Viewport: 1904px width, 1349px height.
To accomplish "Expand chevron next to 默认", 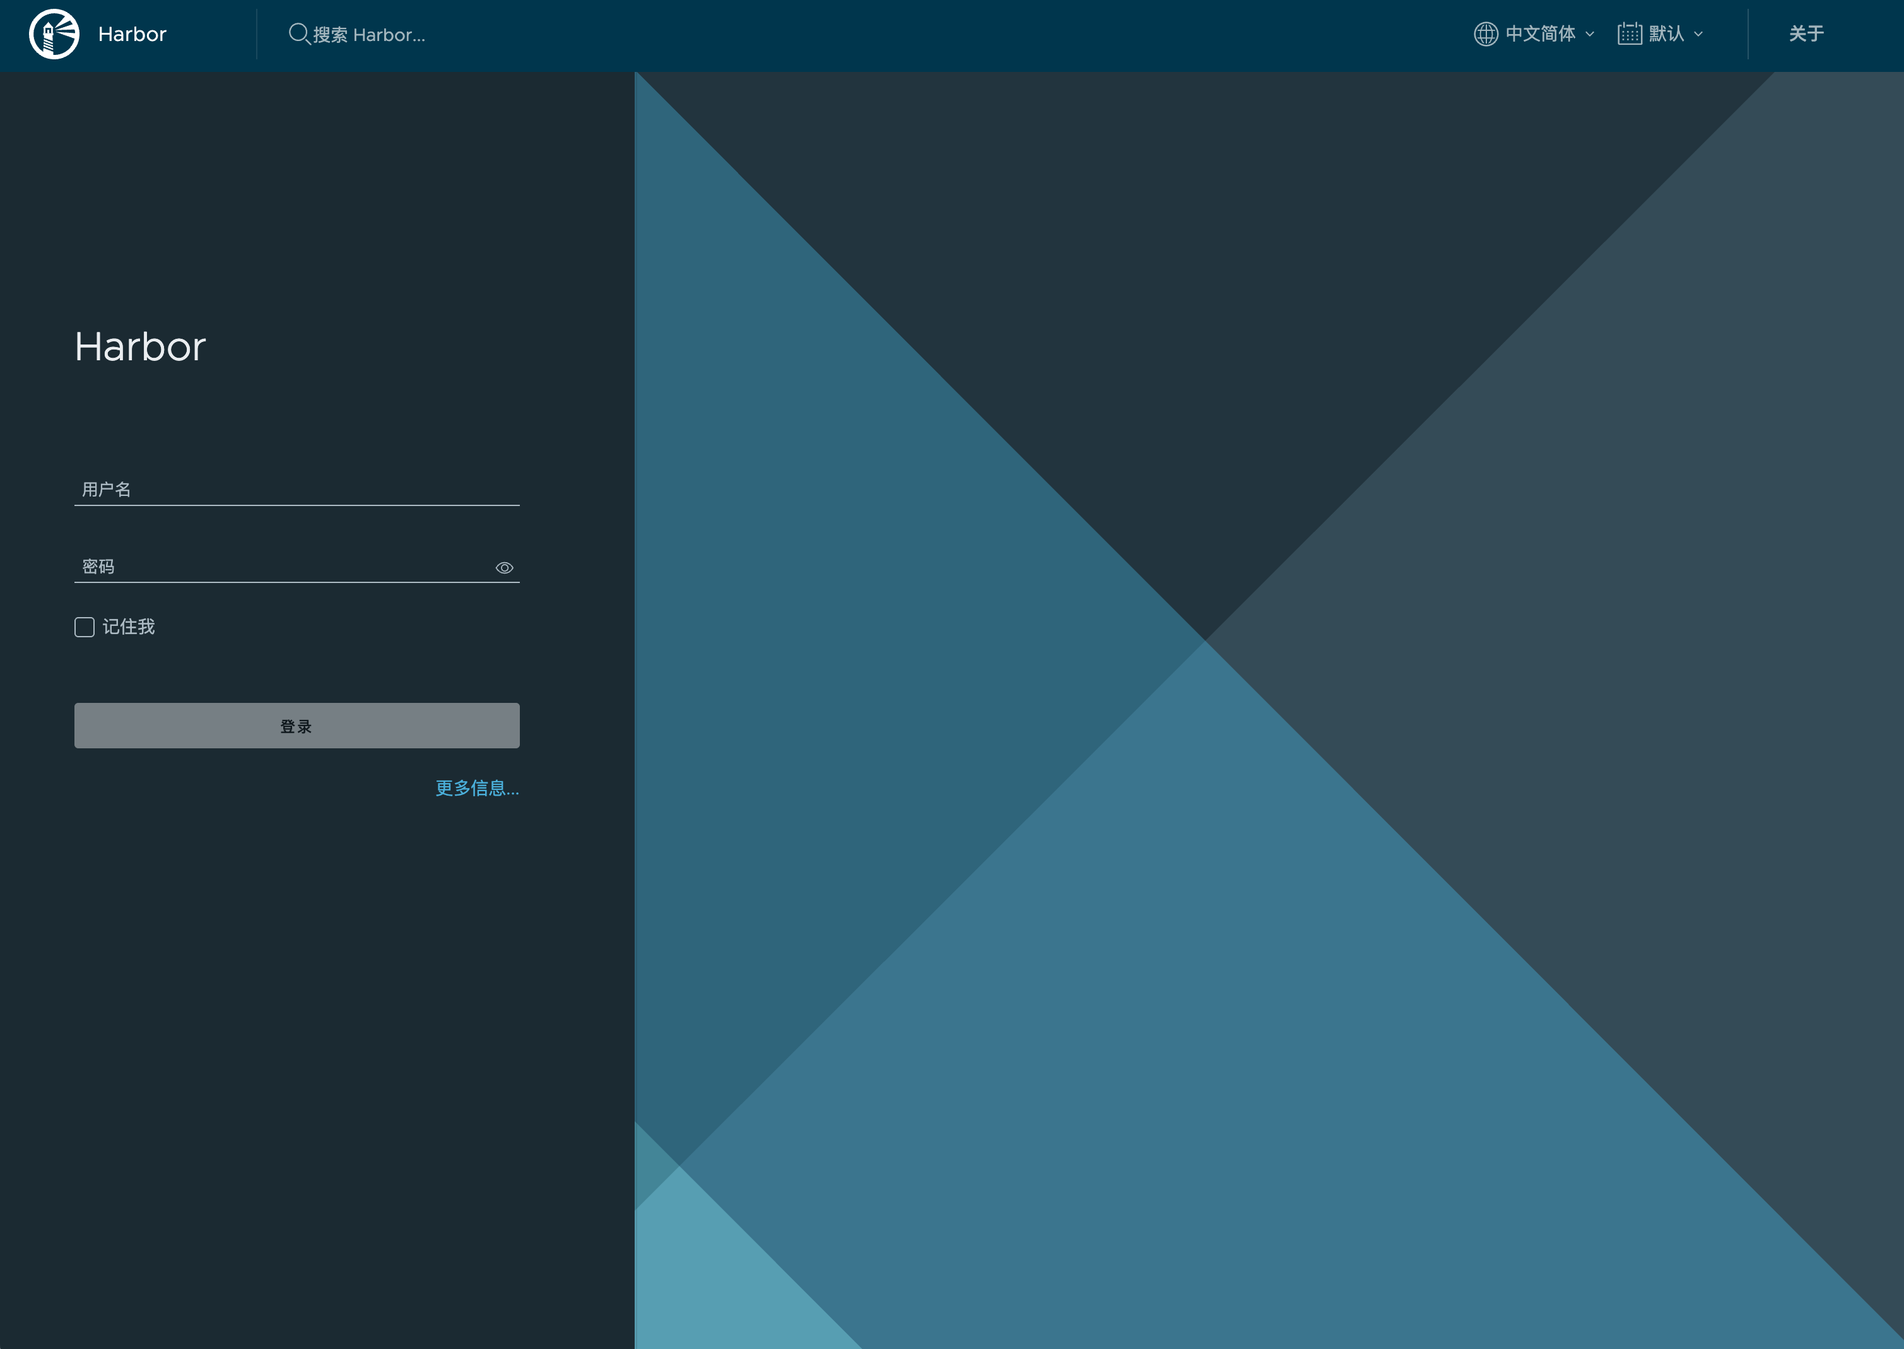I will [x=1698, y=34].
